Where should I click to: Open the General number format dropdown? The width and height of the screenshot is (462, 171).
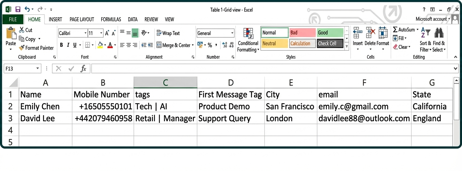[x=232, y=33]
